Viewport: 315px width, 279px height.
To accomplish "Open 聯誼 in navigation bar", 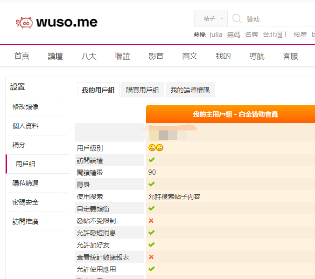I will [122, 56].
